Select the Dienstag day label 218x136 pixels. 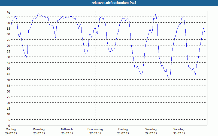pyautogui.click(x=39, y=129)
